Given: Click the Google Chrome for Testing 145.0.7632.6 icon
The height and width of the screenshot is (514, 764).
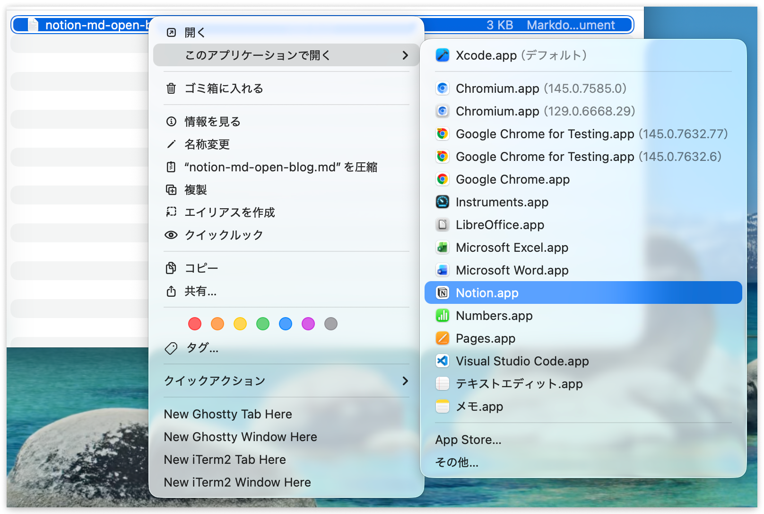Looking at the screenshot, I should pyautogui.click(x=443, y=157).
